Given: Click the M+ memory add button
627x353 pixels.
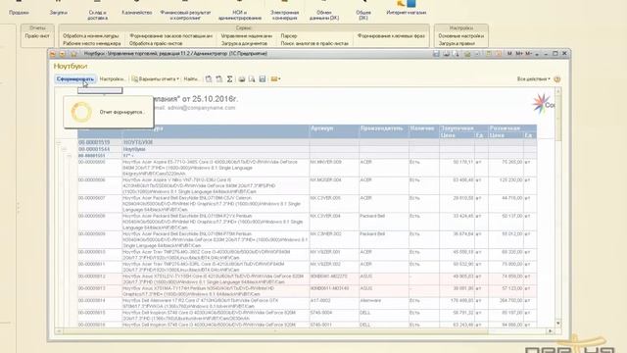Looking at the screenshot, I should coord(519,54).
